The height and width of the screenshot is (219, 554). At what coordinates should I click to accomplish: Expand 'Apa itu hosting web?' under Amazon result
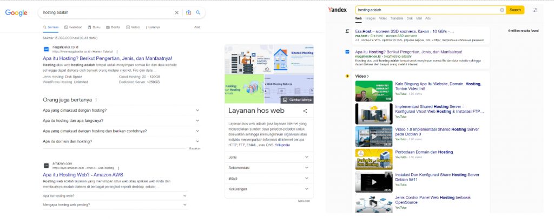[x=115, y=196]
